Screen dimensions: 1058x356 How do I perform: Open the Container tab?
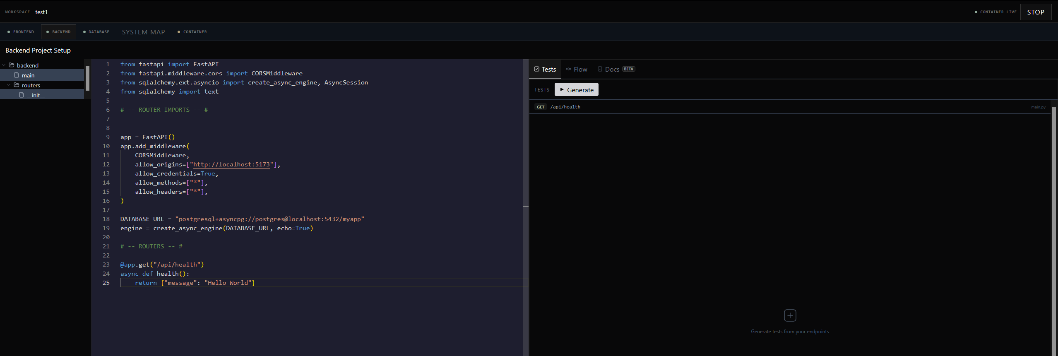(x=192, y=32)
